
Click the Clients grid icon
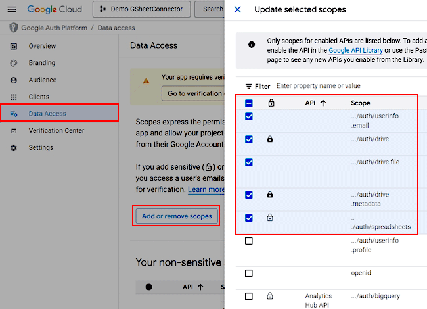pos(14,97)
